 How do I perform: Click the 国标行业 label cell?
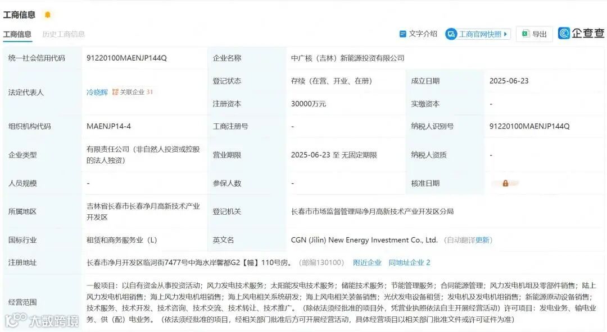42,240
